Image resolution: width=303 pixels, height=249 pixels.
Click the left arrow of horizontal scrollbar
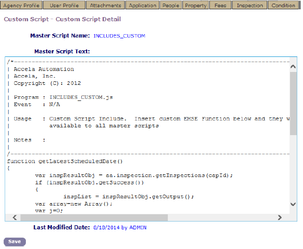15,217
